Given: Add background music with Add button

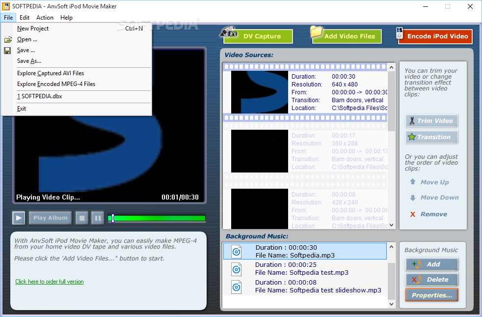Looking at the screenshot, I should [431, 264].
